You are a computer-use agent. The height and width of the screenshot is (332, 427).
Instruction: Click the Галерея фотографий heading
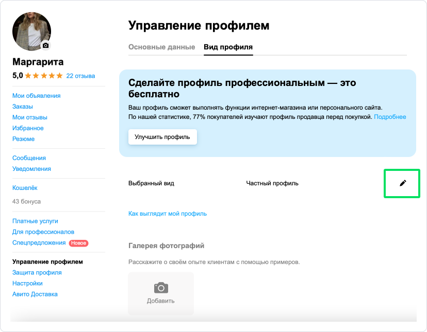[167, 246]
